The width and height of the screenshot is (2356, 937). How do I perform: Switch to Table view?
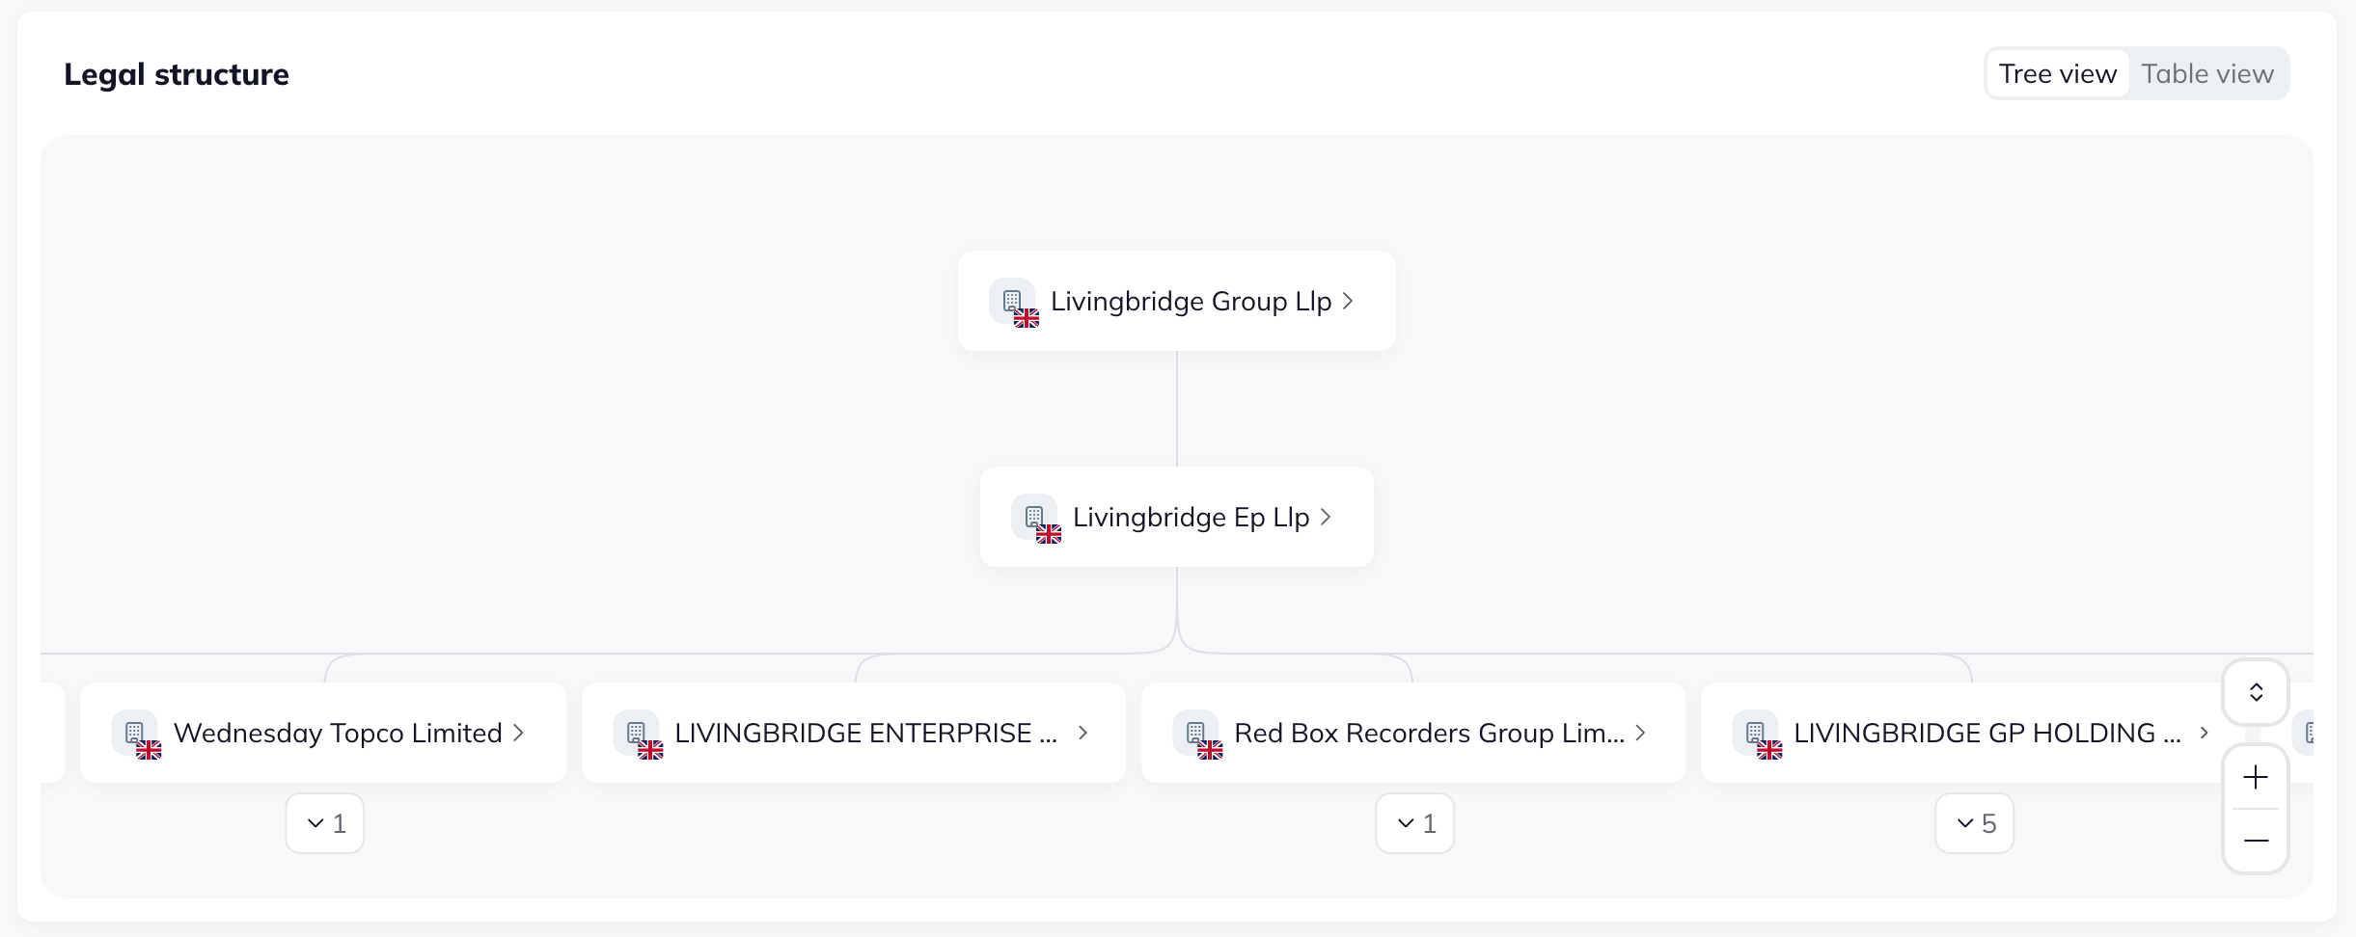(2207, 74)
